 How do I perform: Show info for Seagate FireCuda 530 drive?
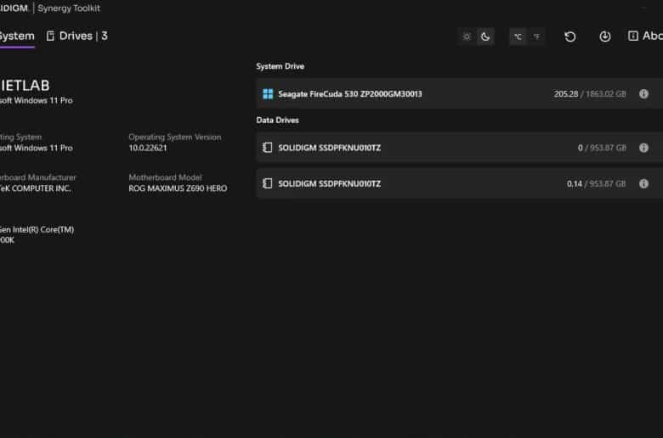(643, 93)
